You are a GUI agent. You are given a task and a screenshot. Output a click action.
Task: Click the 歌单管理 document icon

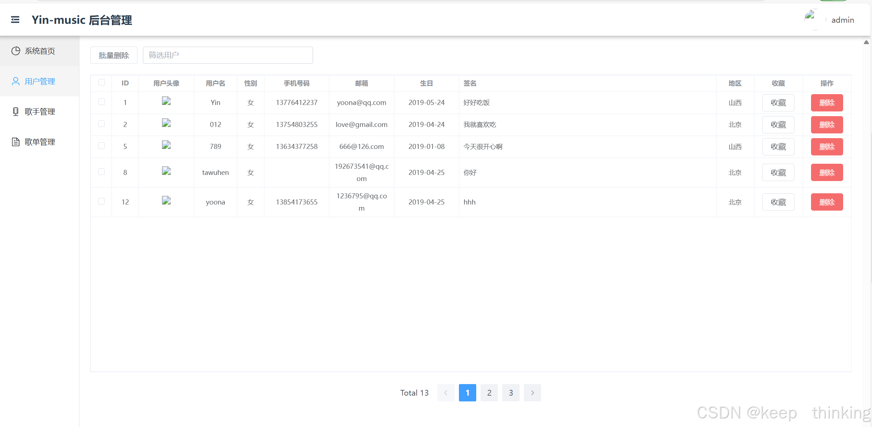pos(16,142)
